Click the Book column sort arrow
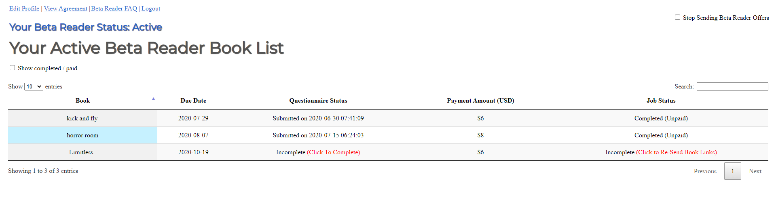The height and width of the screenshot is (206, 776). point(153,99)
